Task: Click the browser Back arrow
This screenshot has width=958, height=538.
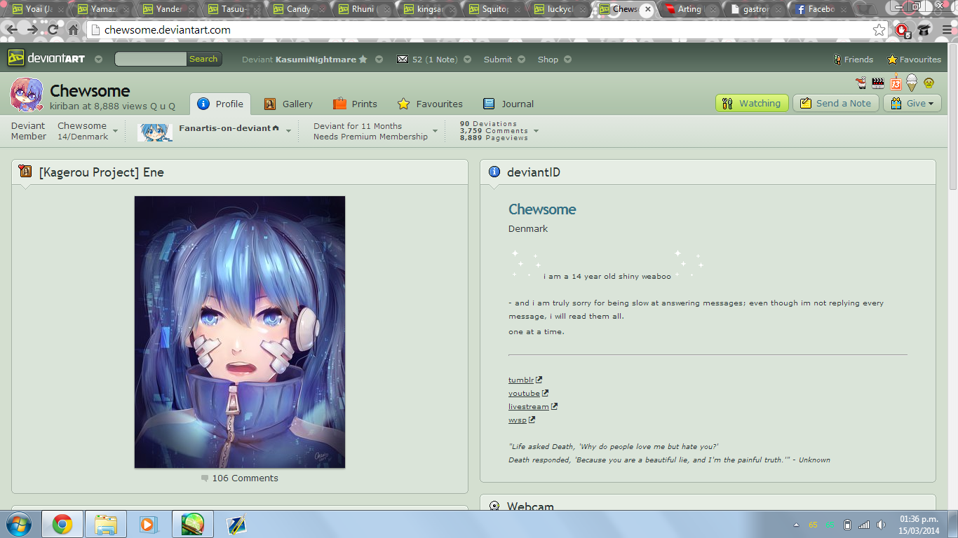Action: tap(13, 30)
